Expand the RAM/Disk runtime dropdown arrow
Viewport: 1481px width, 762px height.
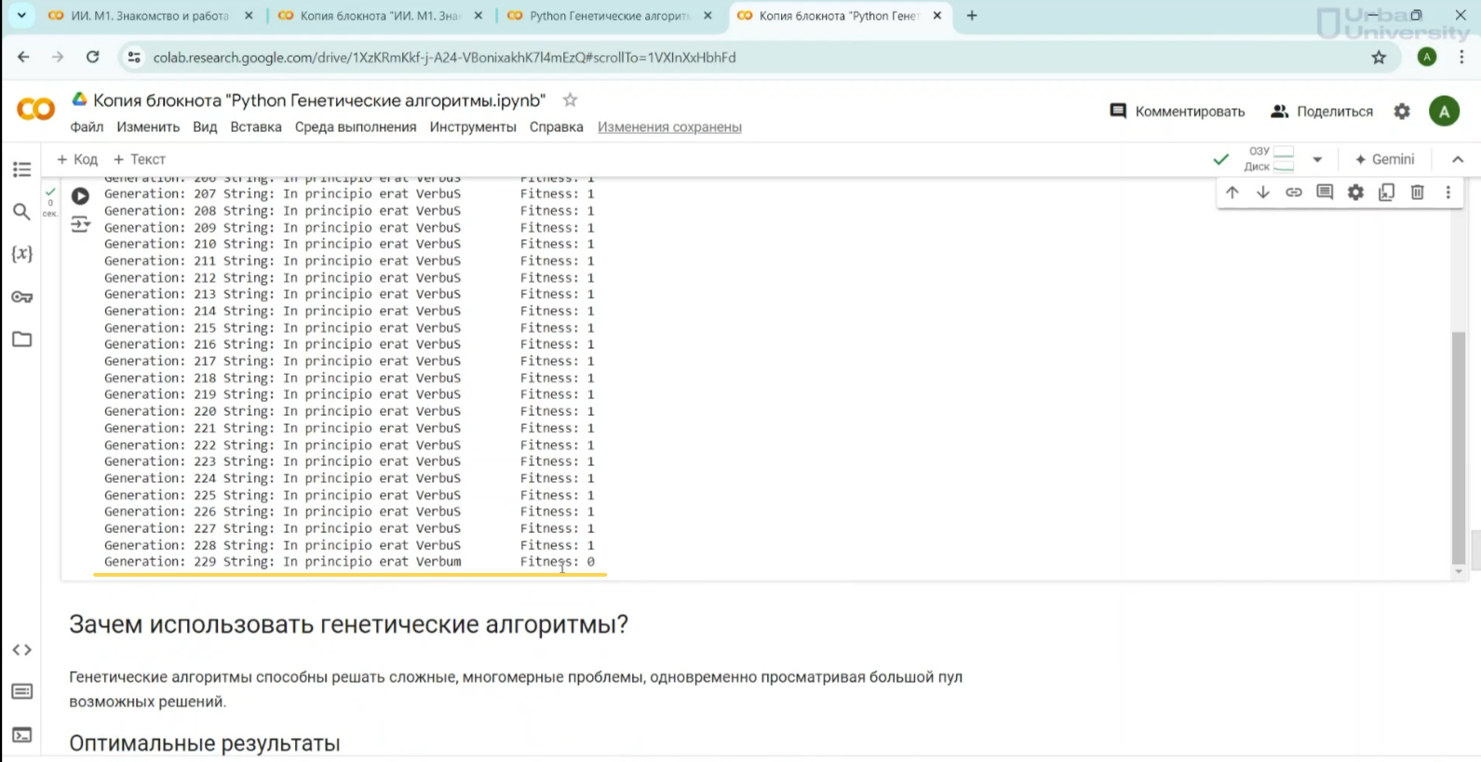pyautogui.click(x=1317, y=160)
